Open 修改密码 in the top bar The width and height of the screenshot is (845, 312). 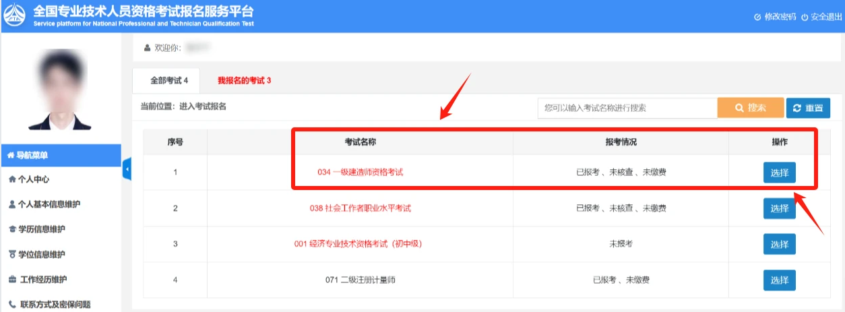[x=775, y=17]
